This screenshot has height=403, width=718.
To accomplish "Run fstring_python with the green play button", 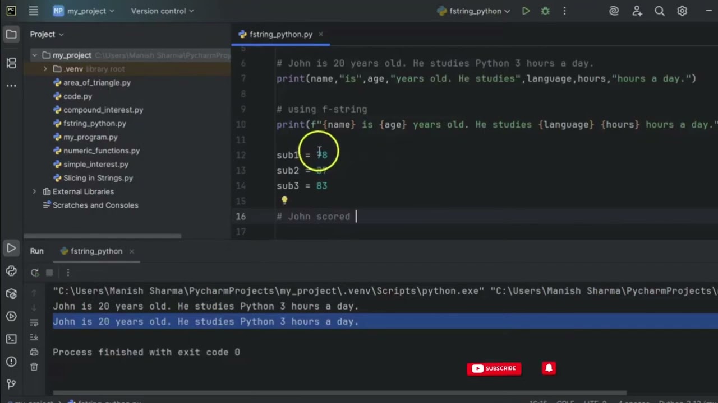I will click(x=526, y=11).
